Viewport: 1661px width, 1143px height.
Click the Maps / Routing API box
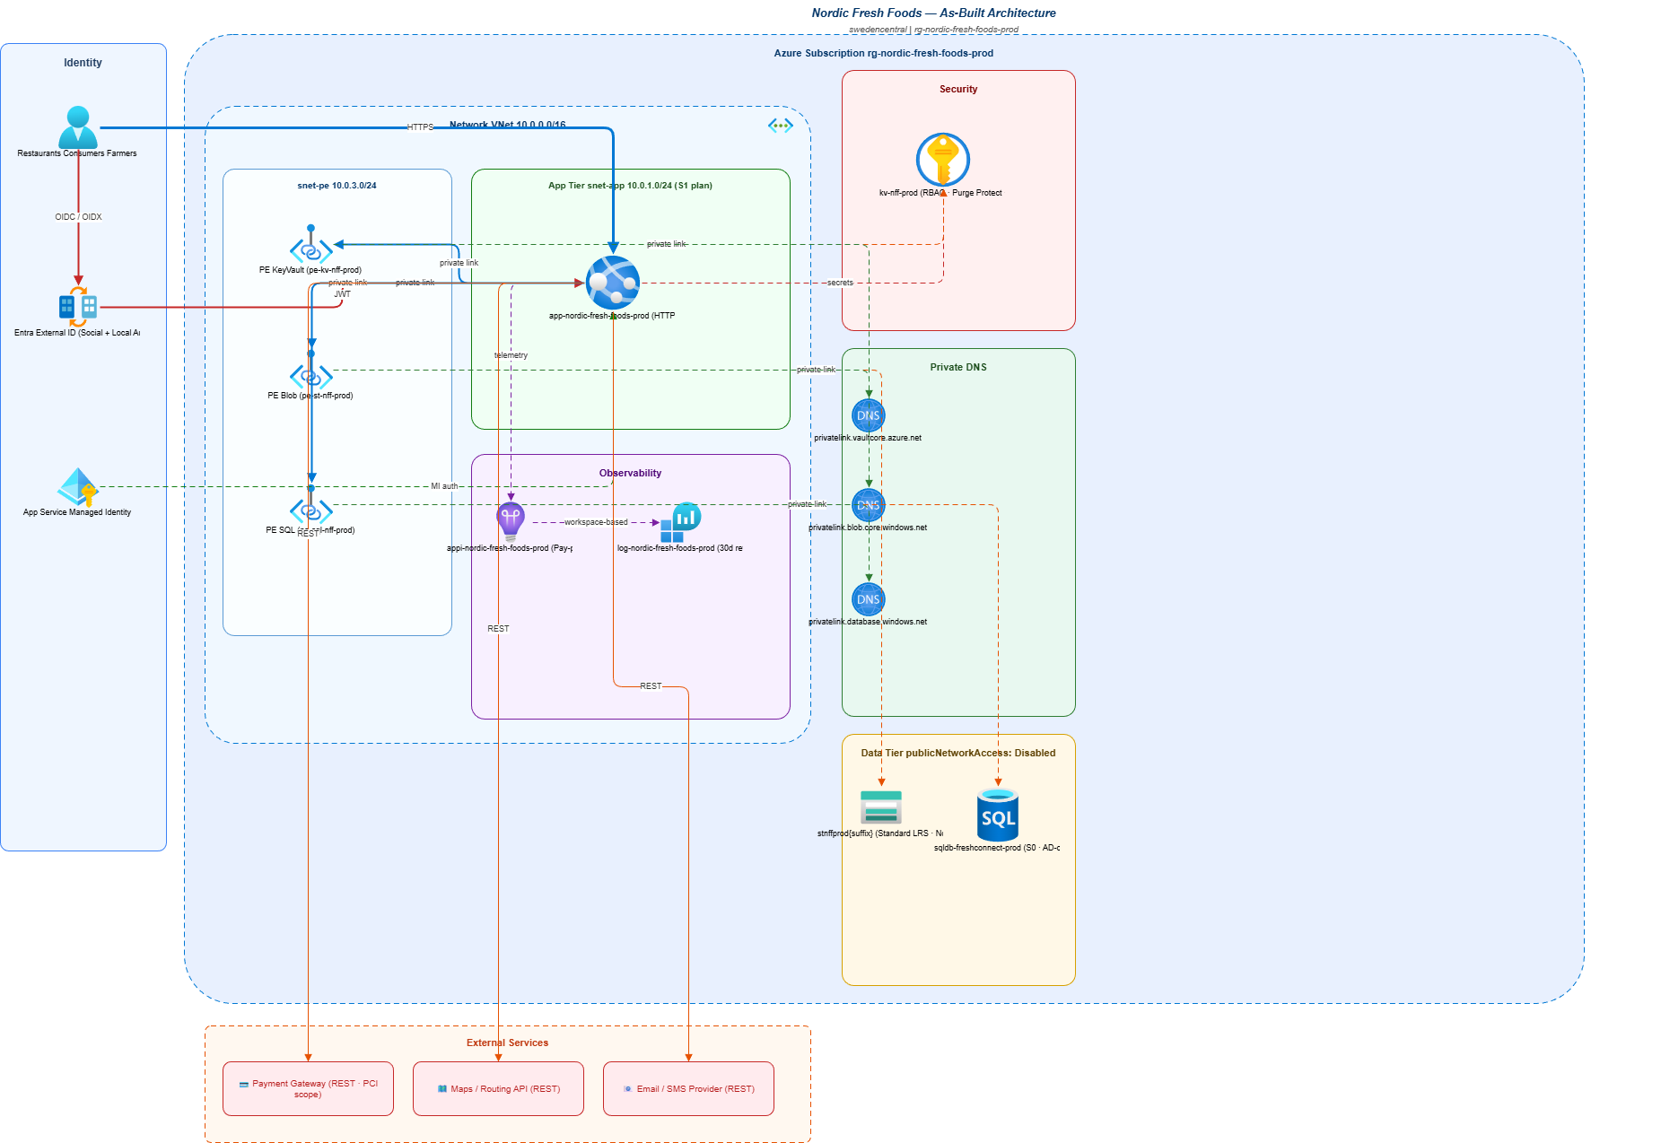click(x=498, y=1088)
